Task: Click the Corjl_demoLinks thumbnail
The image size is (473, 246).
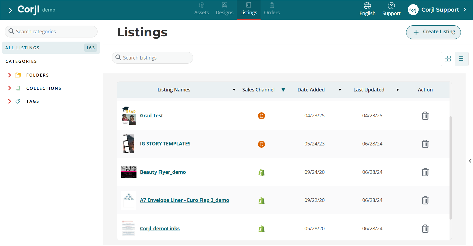Action: pos(129,228)
